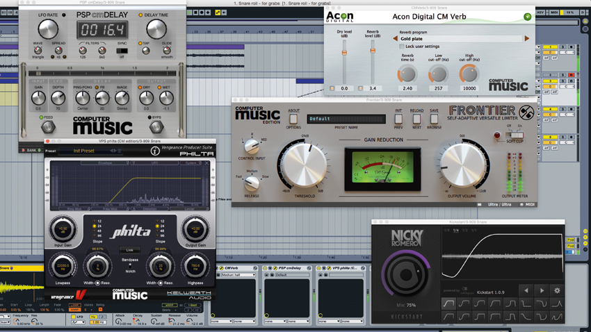Click the Frontier RELOAD/NEXT button

416,119
